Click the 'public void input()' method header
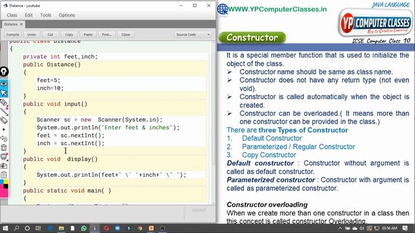 coord(55,104)
